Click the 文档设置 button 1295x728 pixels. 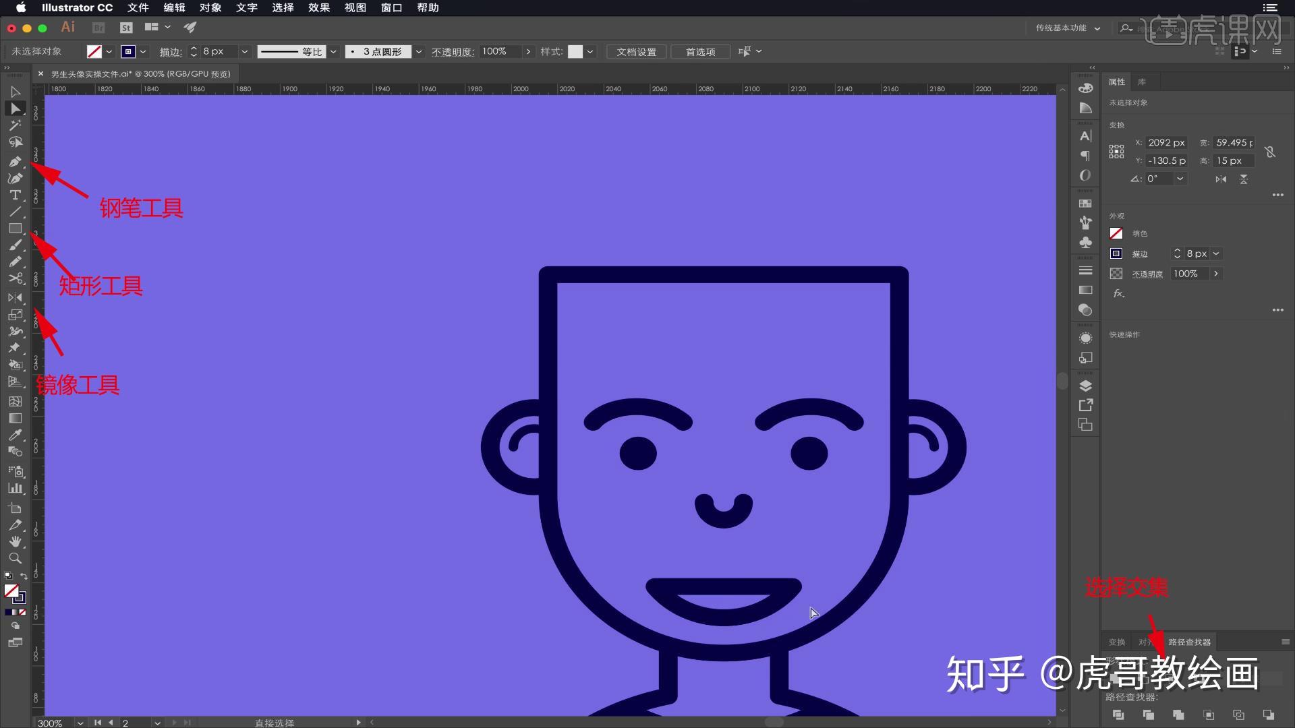[x=636, y=52]
